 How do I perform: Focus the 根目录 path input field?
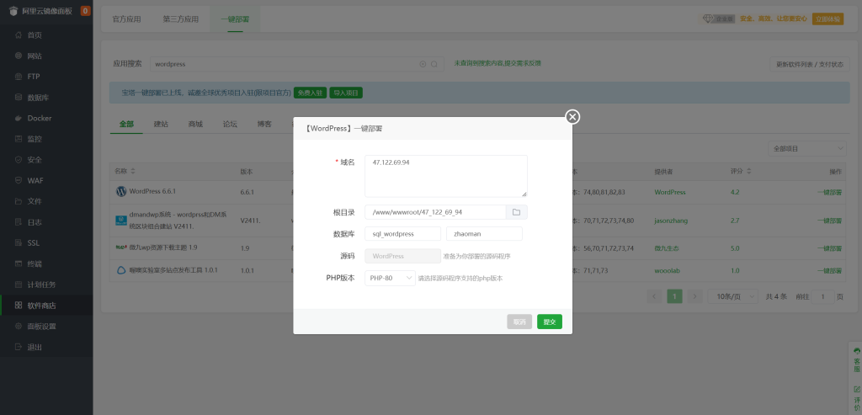435,212
